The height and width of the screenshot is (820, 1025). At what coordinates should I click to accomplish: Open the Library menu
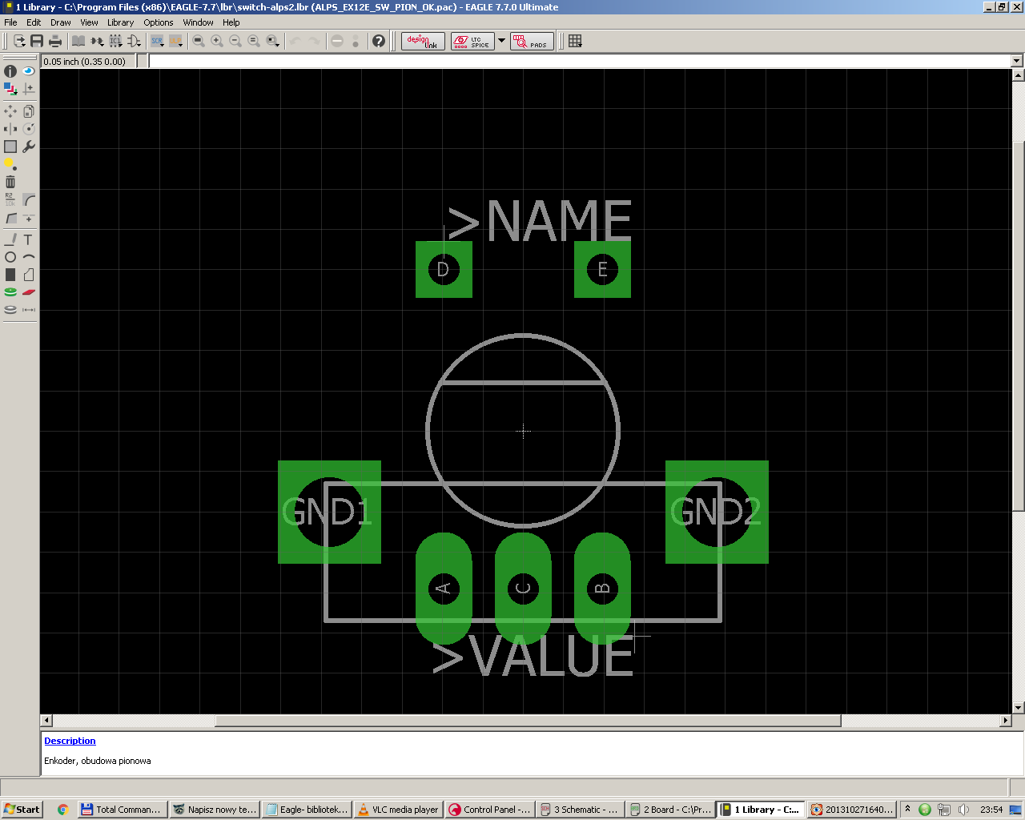(121, 22)
